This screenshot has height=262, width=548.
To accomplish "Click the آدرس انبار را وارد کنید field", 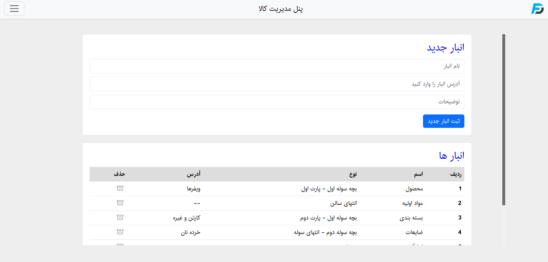I will (x=277, y=84).
